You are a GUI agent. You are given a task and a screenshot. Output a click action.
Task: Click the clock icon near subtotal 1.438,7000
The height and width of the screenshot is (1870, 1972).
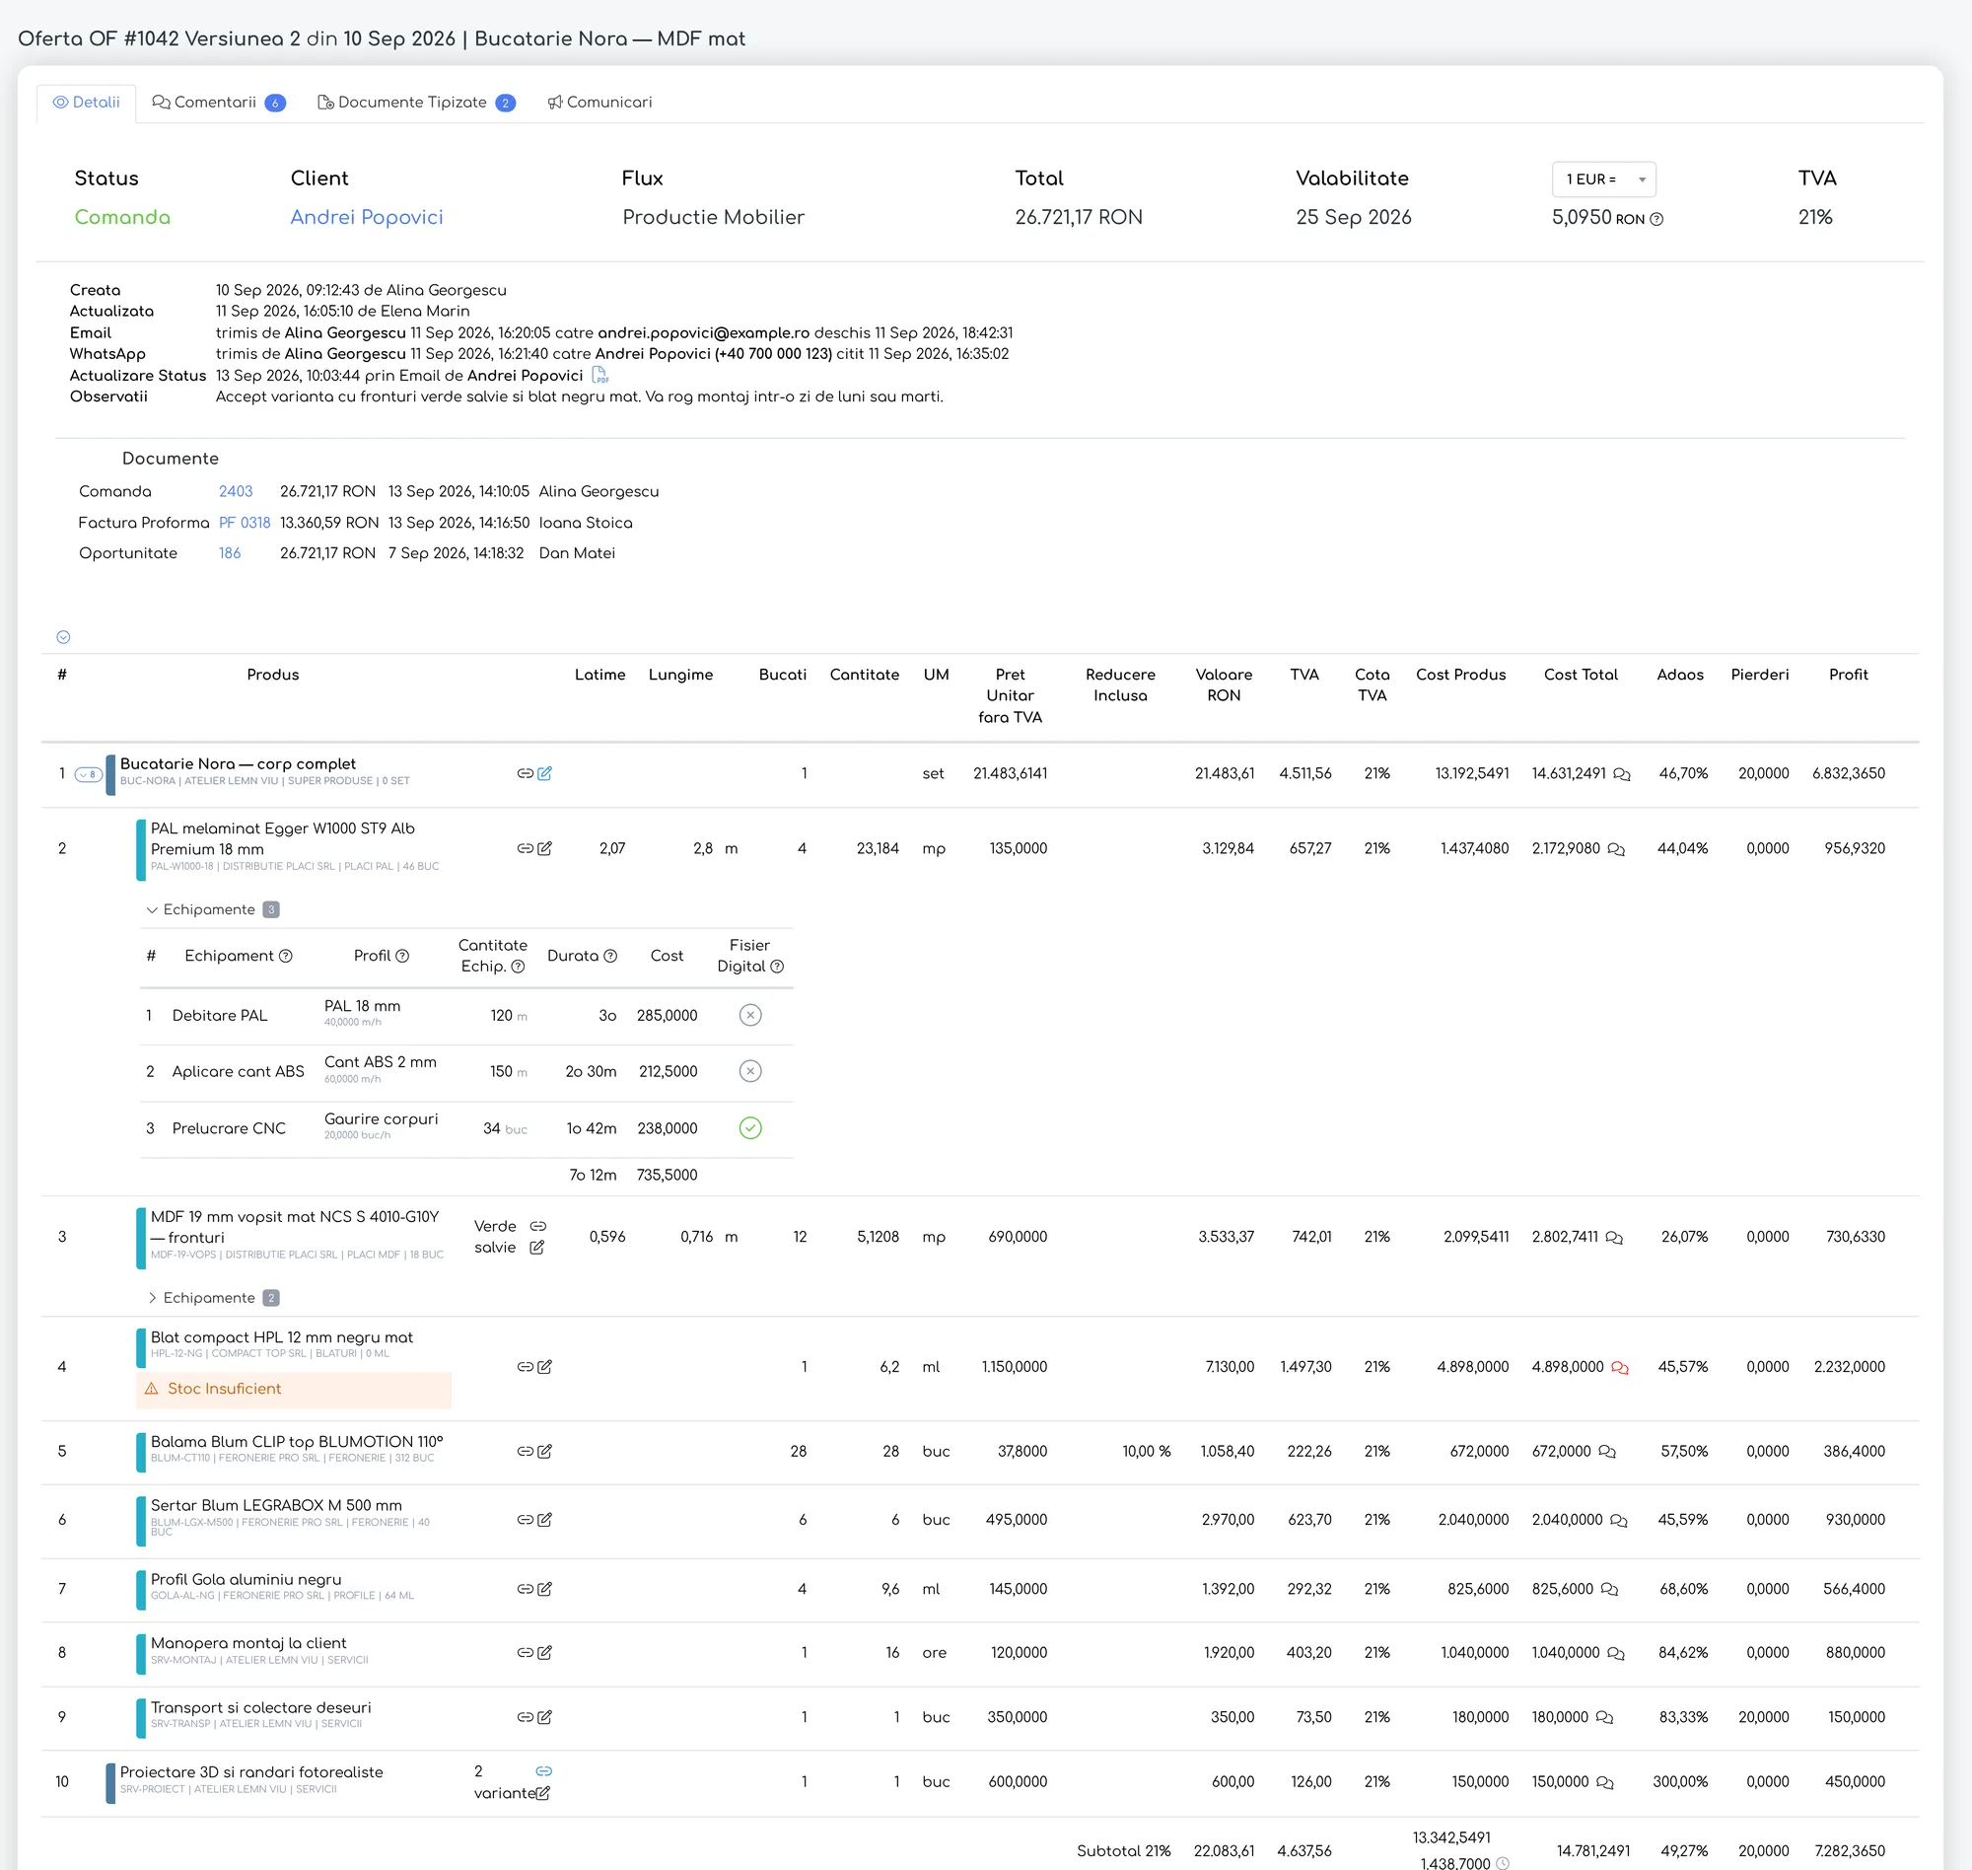coord(1503,1862)
